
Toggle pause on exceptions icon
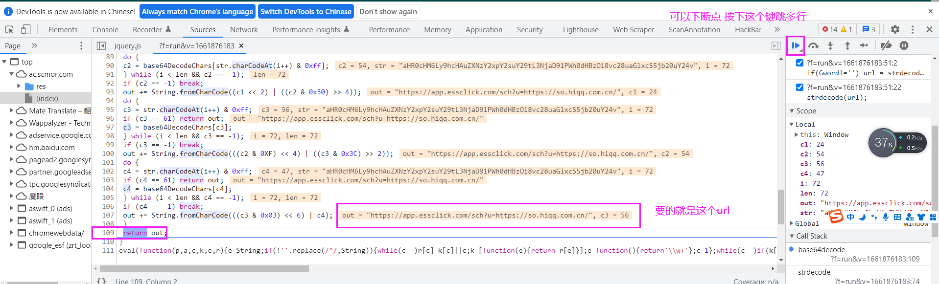[904, 45]
